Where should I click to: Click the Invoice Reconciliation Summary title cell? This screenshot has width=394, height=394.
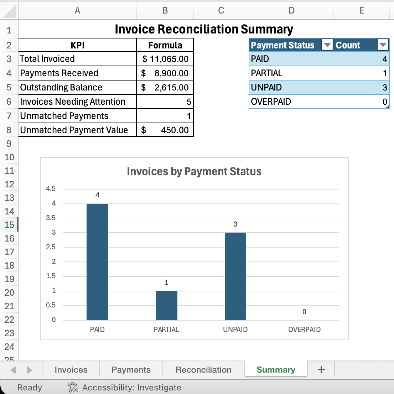coord(204,29)
